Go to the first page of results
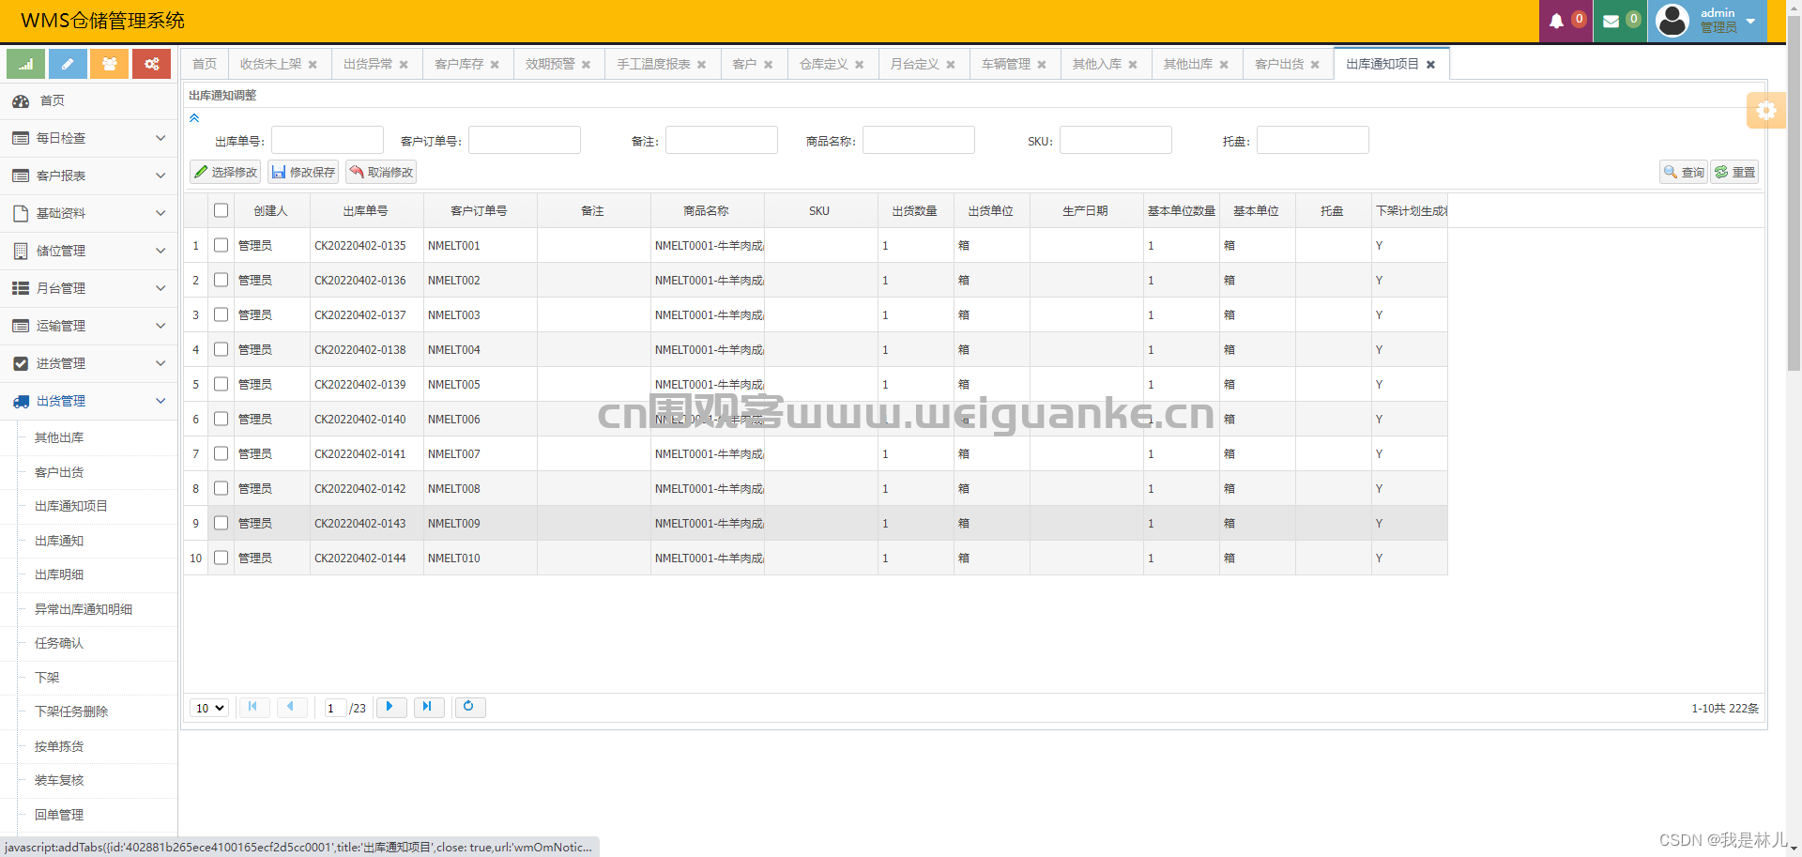 (x=253, y=707)
